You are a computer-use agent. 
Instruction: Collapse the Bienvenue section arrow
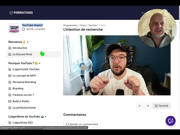(x=28, y=42)
